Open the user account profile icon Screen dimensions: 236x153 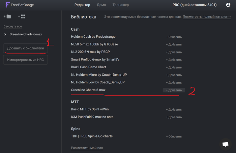coord(228,5)
